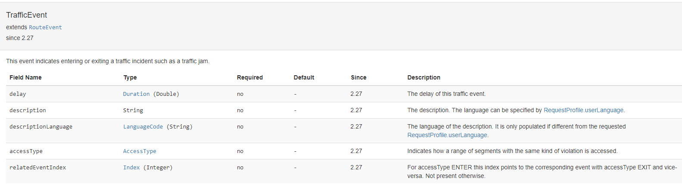Open the LanguageCode type link
This screenshot has height=196, width=682.
(143, 127)
